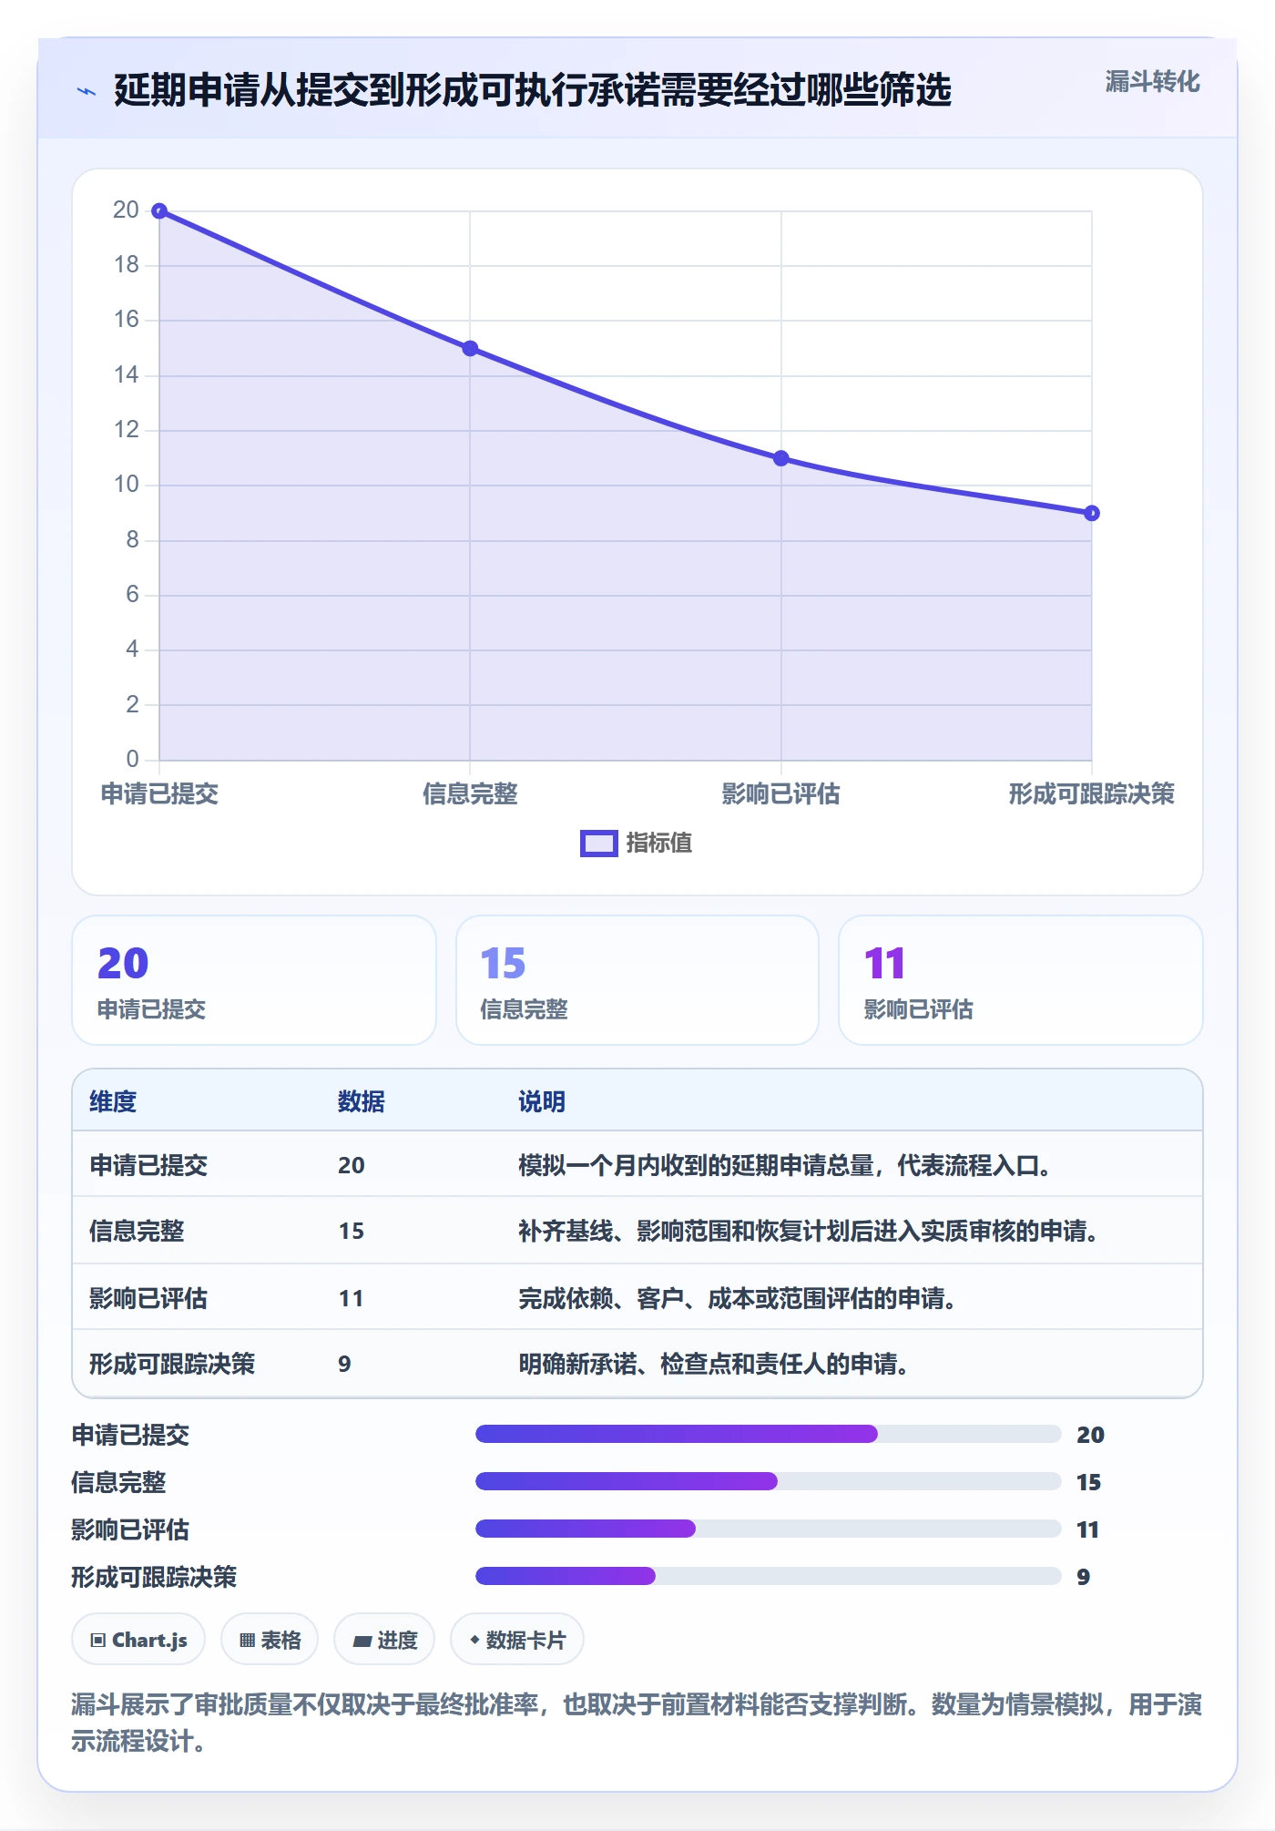
Task: Click the 申请已提交 progress bar
Action: [768, 1434]
